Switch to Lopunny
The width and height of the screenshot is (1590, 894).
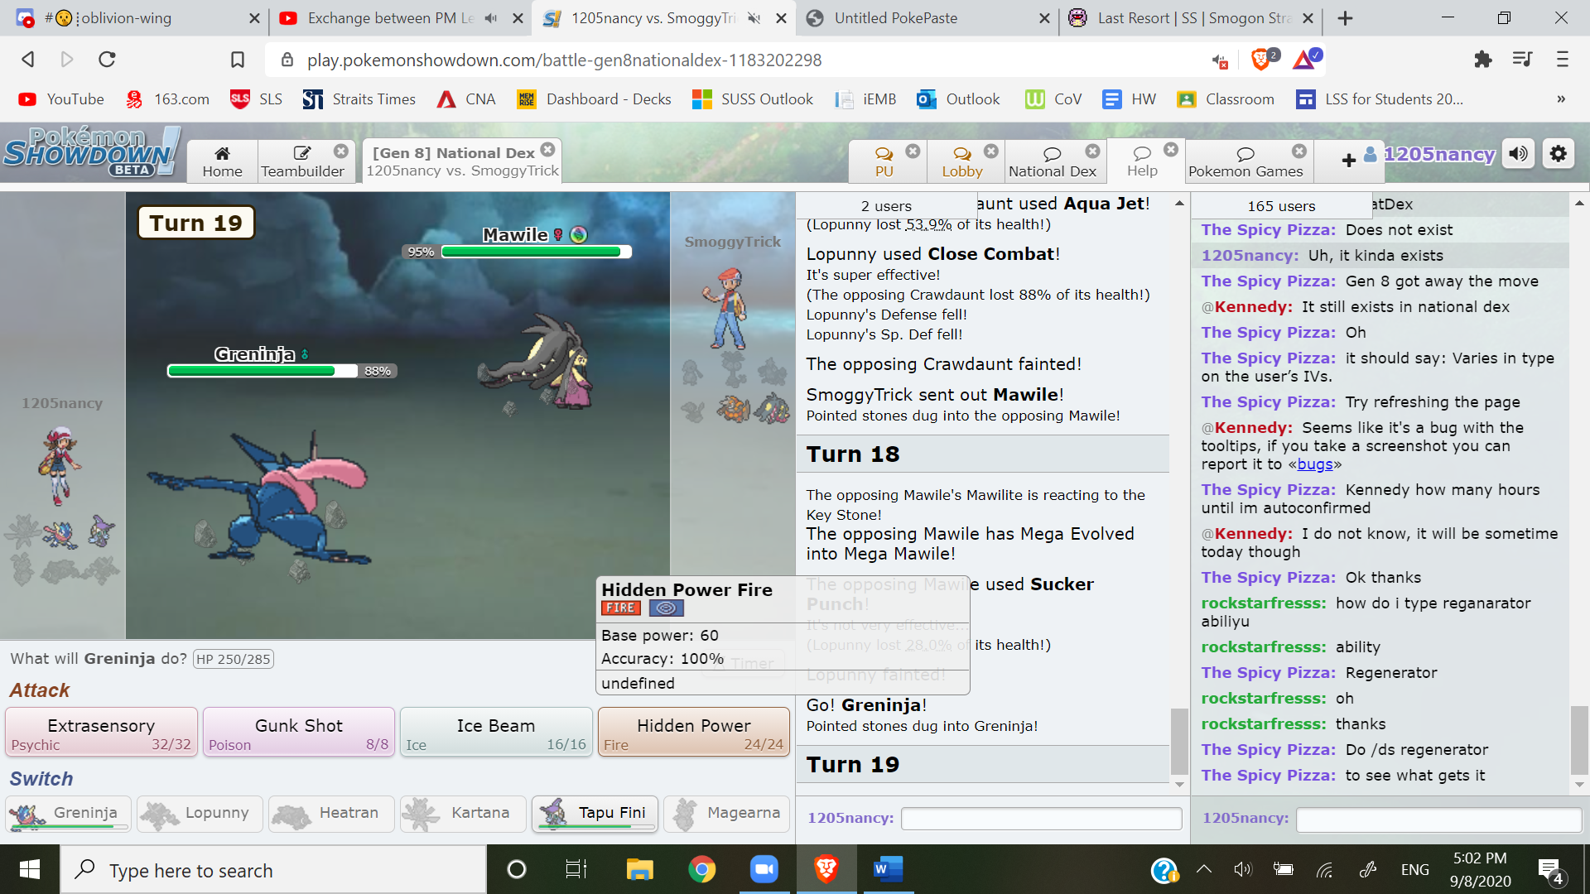click(200, 814)
